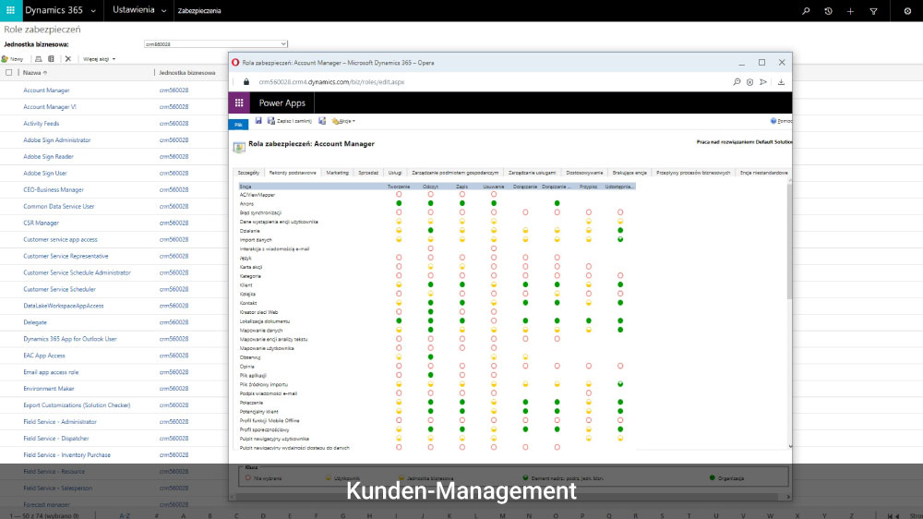Image resolution: width=923 pixels, height=519 pixels.
Task: Switch to the Szczegóły tab
Action: pos(248,173)
